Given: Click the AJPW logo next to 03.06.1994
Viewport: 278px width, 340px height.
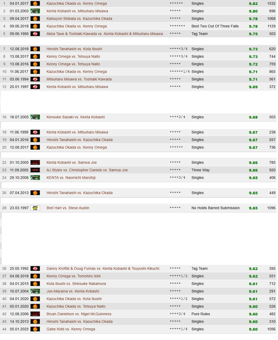Looking at the screenshot, I should point(35,79).
